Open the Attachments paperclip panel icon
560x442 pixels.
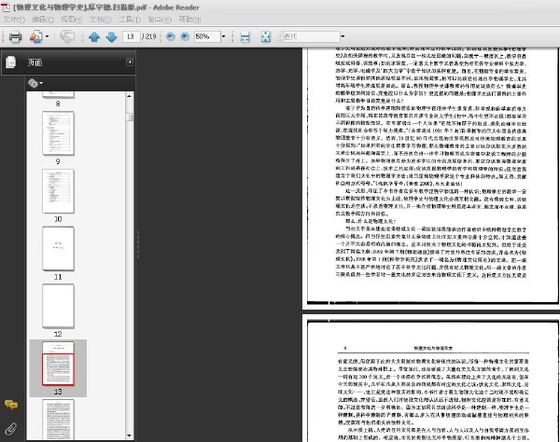coord(11,429)
